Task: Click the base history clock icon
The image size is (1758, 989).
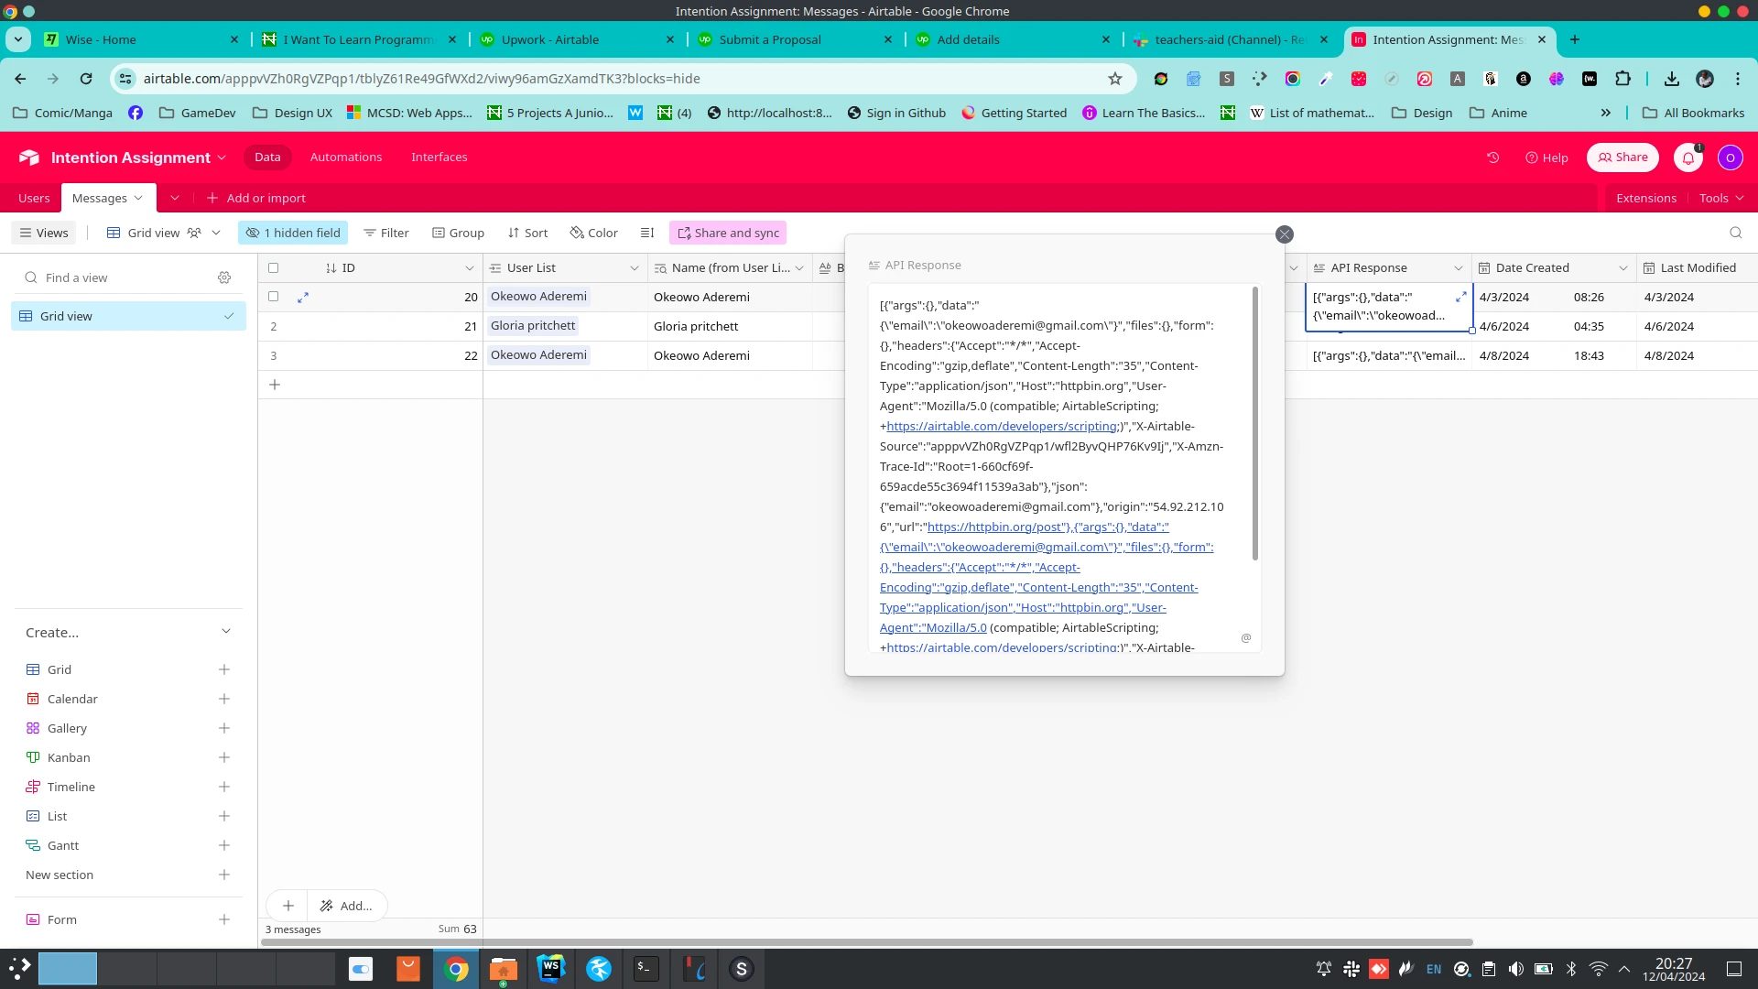Action: coord(1492,158)
